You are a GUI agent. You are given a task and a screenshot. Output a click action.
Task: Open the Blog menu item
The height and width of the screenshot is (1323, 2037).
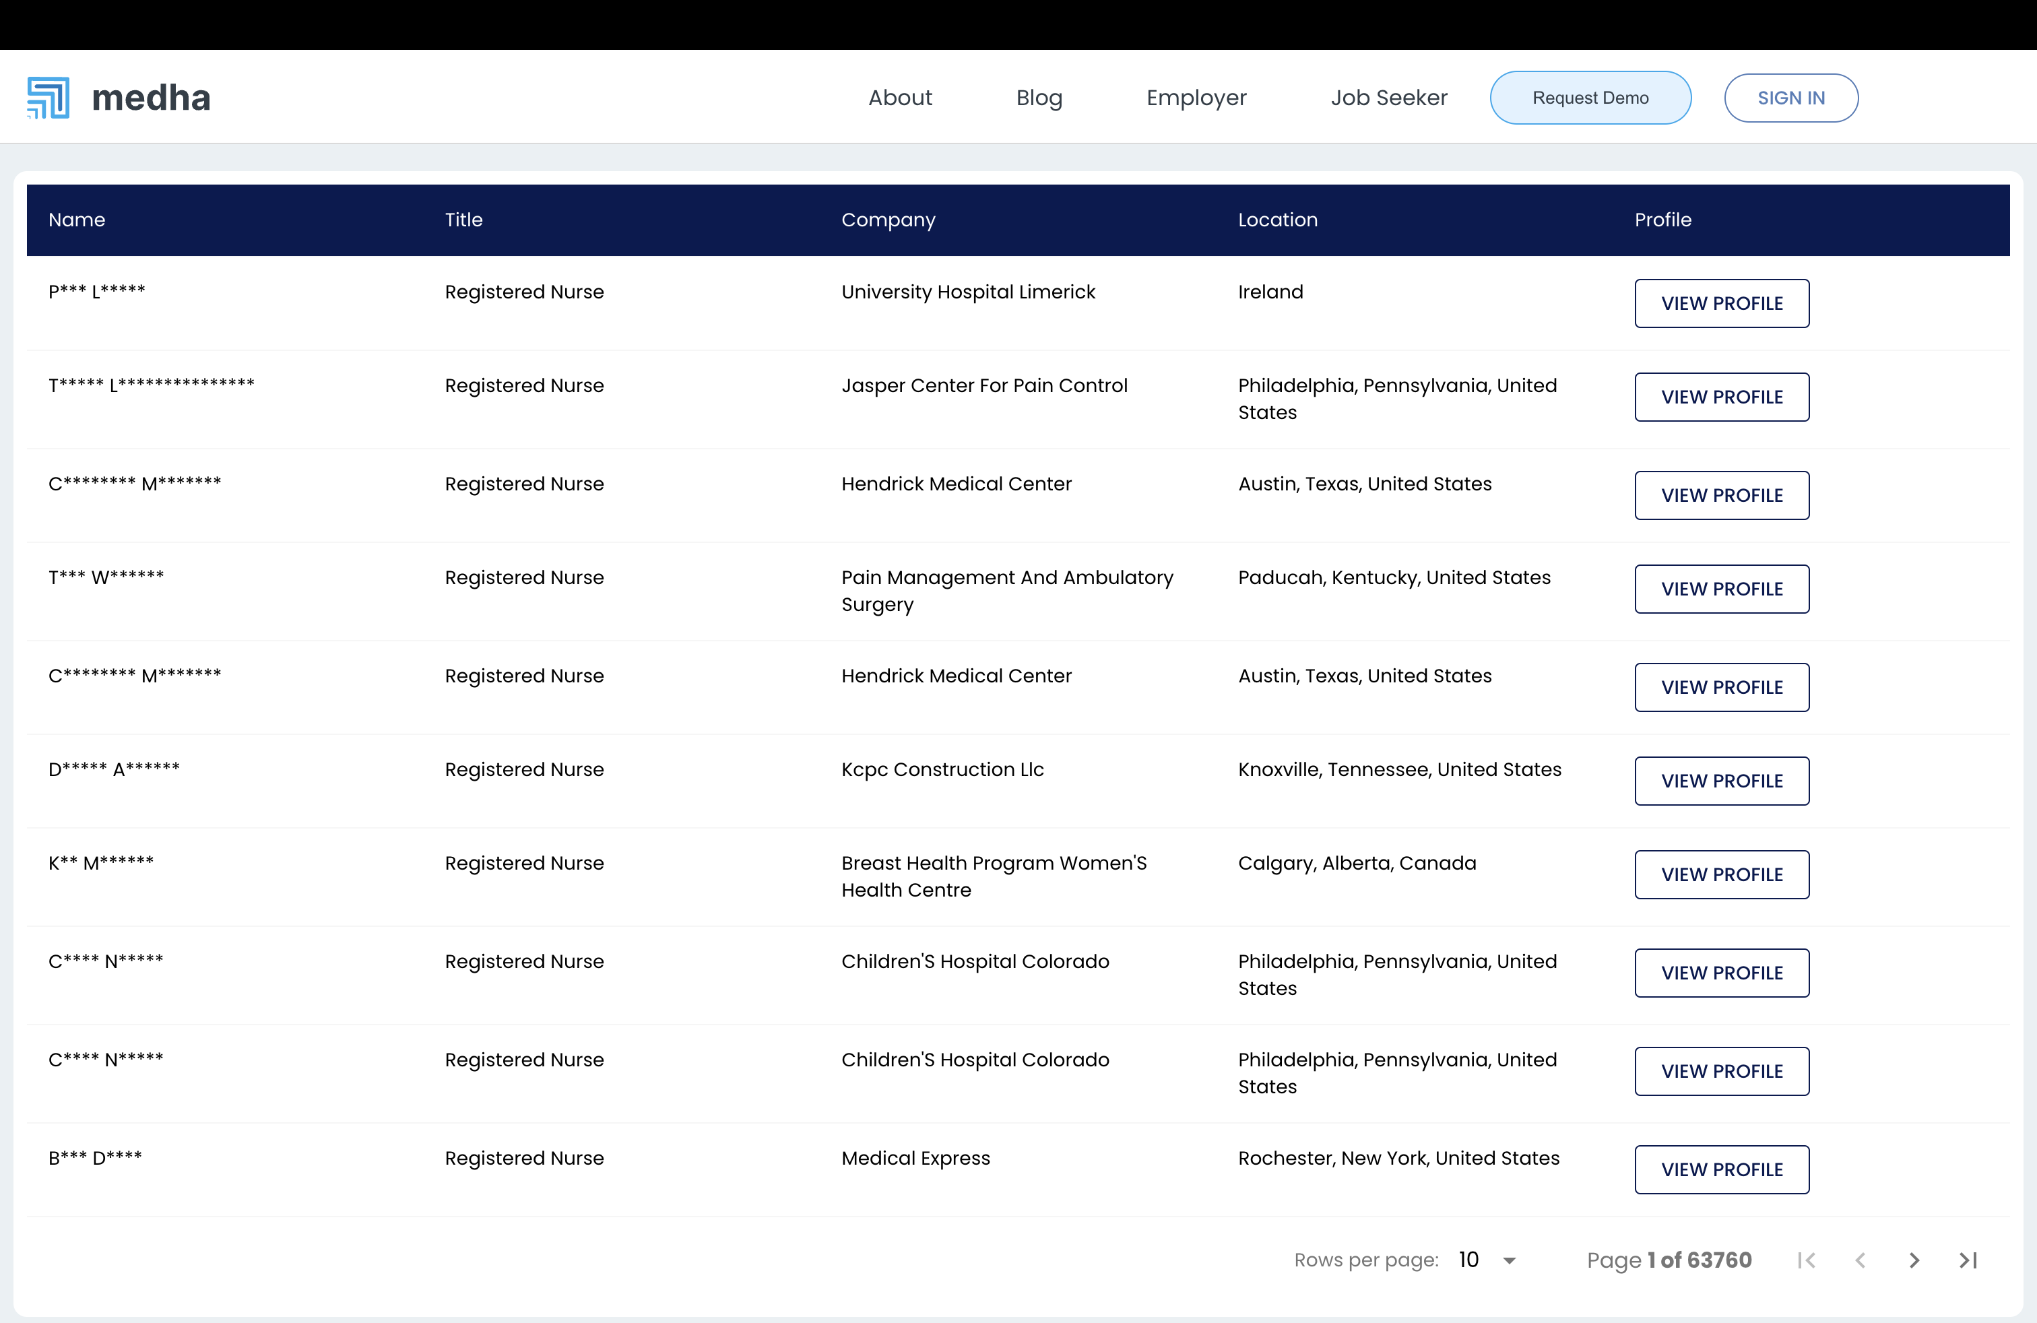tap(1039, 98)
